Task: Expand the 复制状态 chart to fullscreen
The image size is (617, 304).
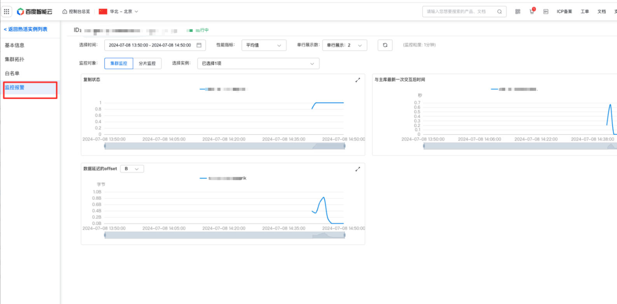Action: pyautogui.click(x=358, y=80)
